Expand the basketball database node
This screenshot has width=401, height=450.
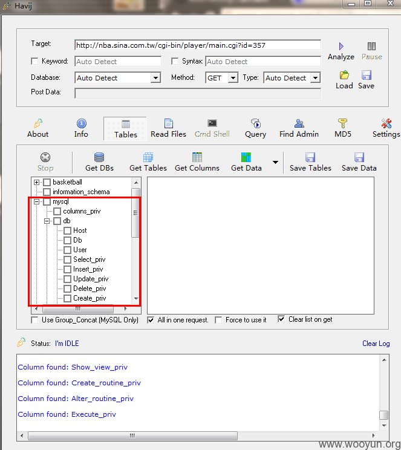[36, 182]
